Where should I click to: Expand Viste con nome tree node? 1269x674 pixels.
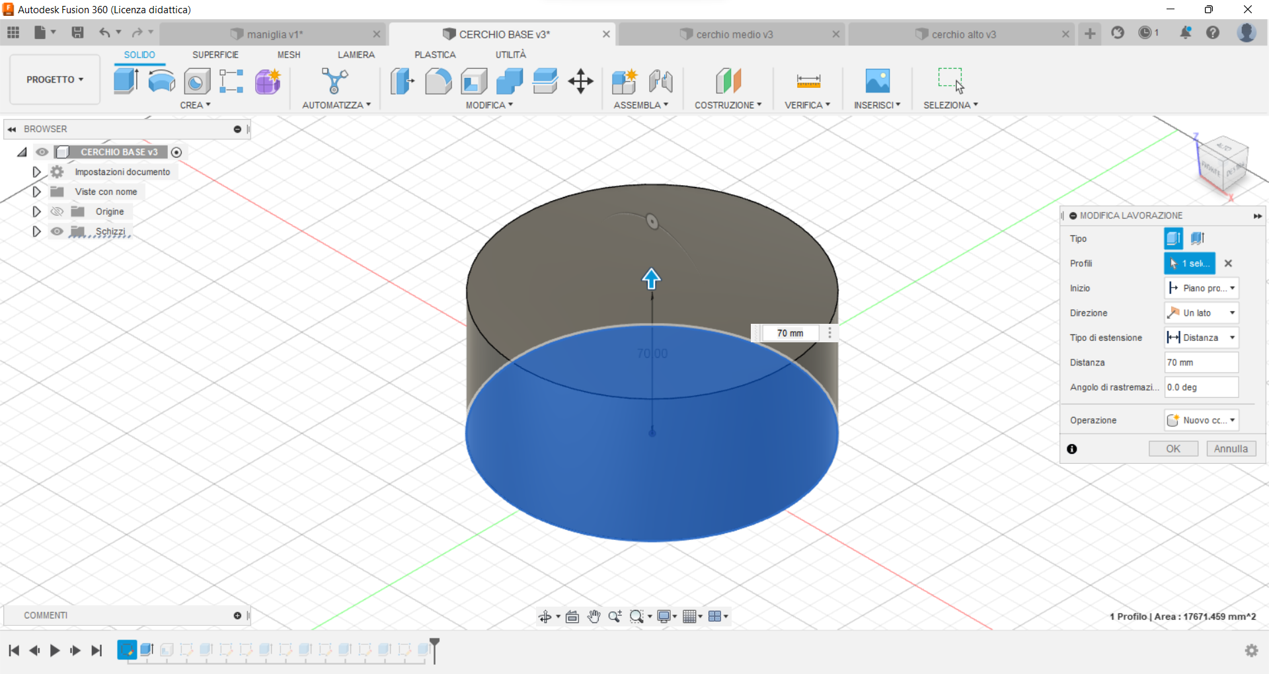[x=36, y=192]
